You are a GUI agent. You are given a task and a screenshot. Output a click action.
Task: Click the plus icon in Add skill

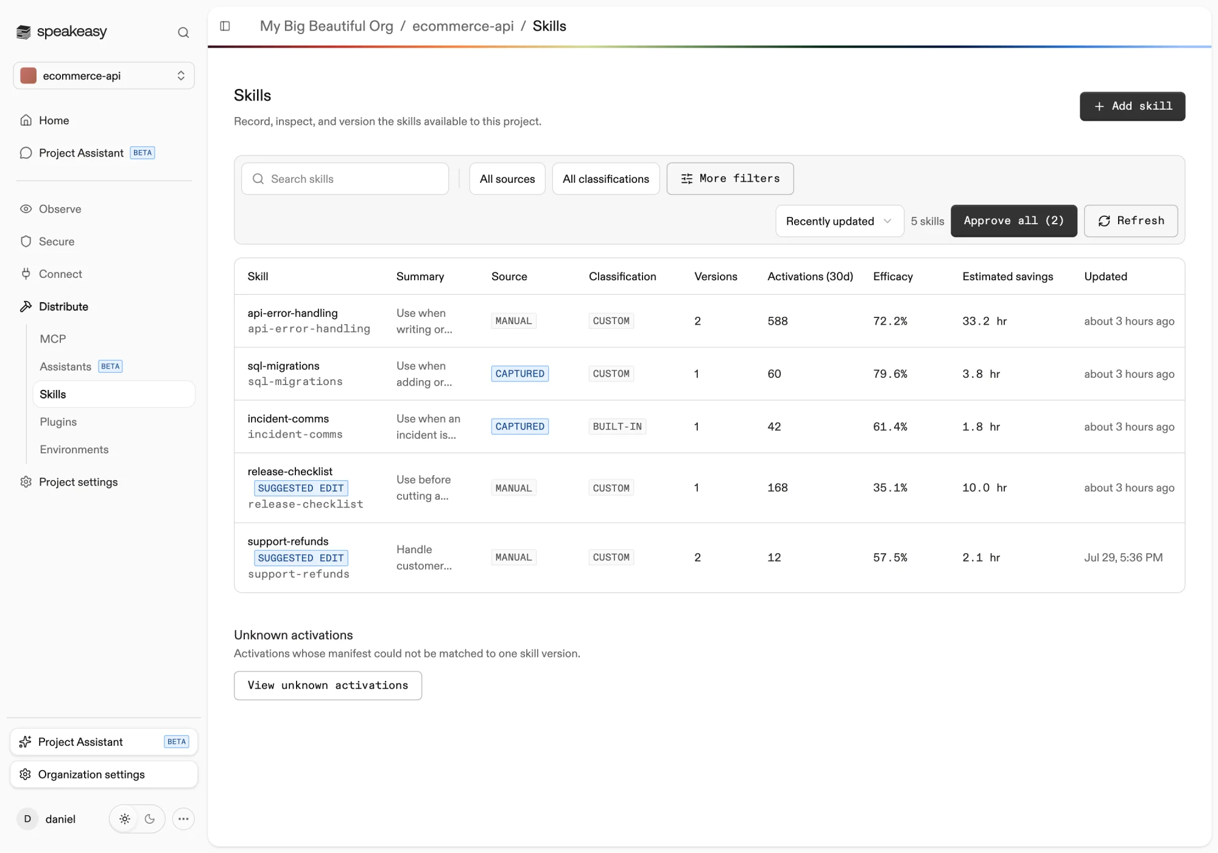[1099, 107]
